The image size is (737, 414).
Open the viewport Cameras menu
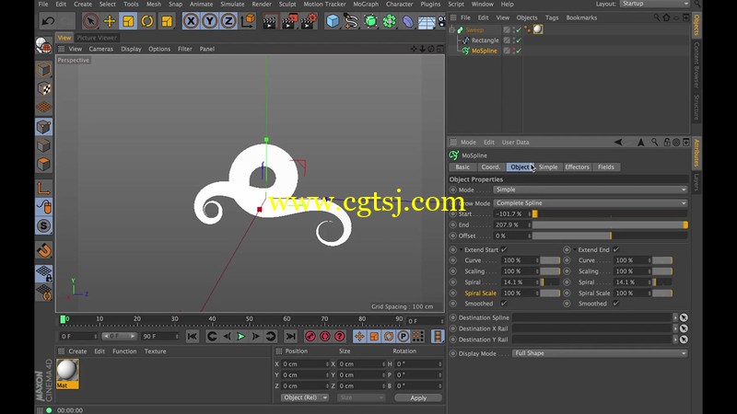tap(101, 49)
